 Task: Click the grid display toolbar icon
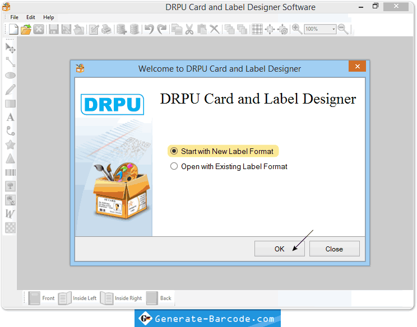tap(257, 29)
